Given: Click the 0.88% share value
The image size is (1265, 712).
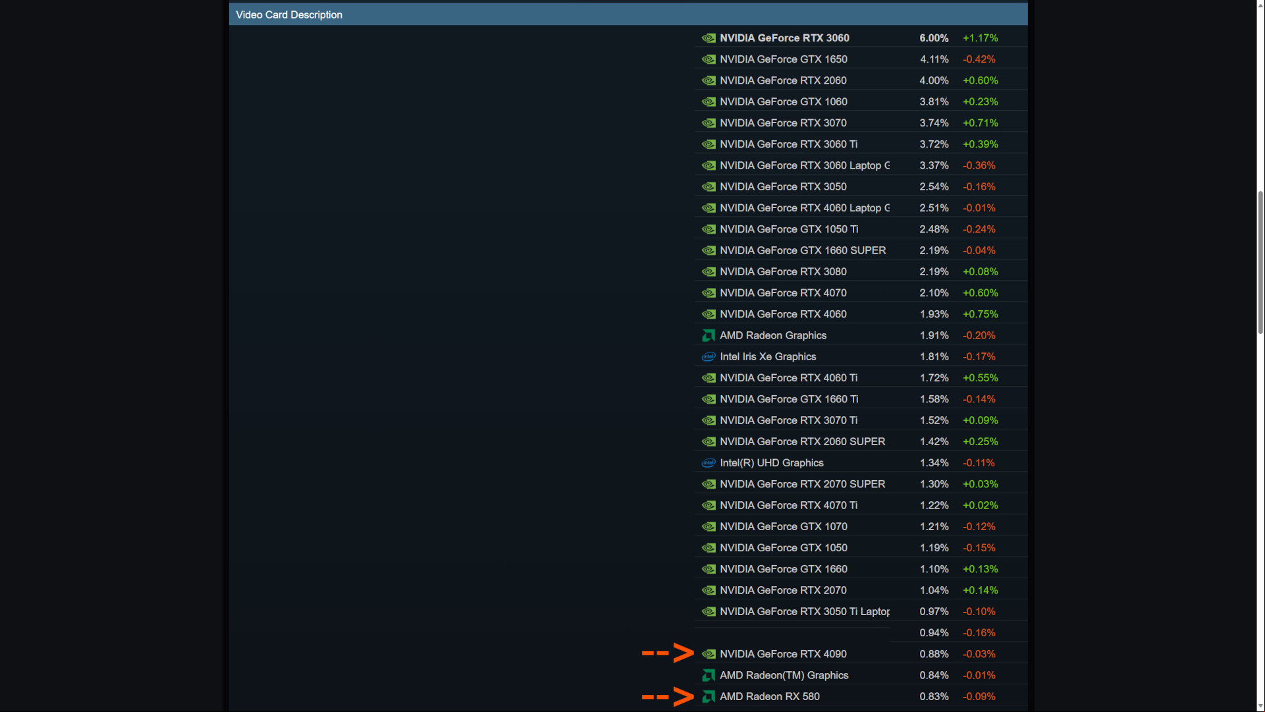Looking at the screenshot, I should 934,654.
